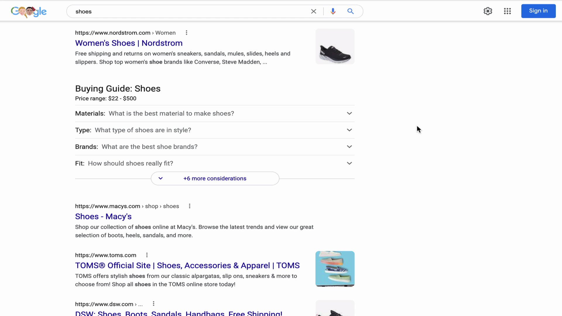Click 'What is the best material' question text
The image size is (562, 316).
[171, 114]
